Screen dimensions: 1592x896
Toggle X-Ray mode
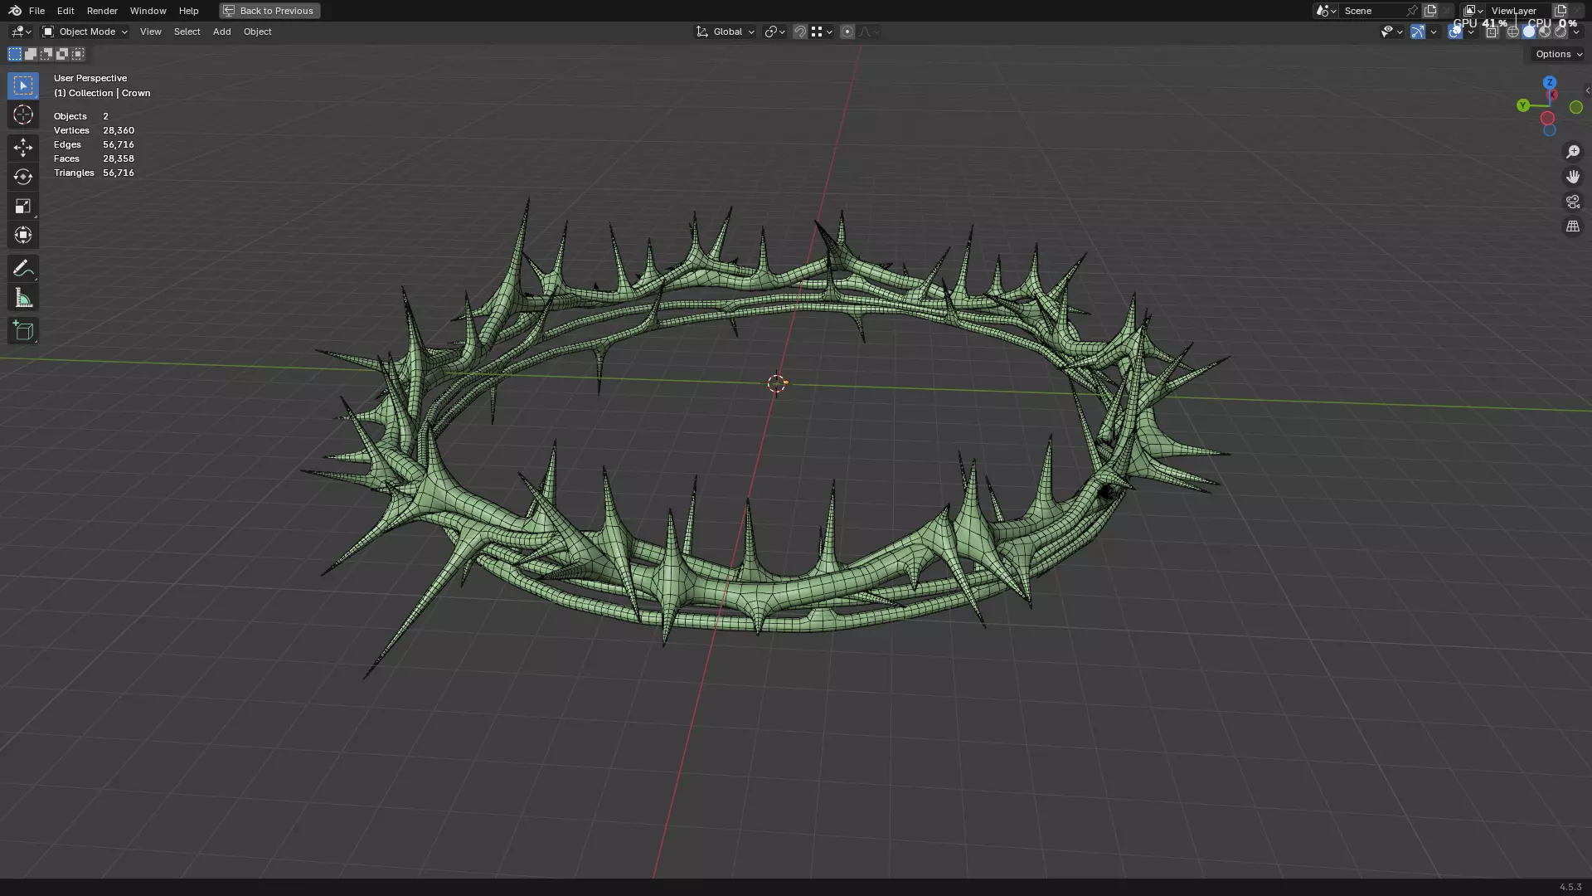click(x=1492, y=32)
